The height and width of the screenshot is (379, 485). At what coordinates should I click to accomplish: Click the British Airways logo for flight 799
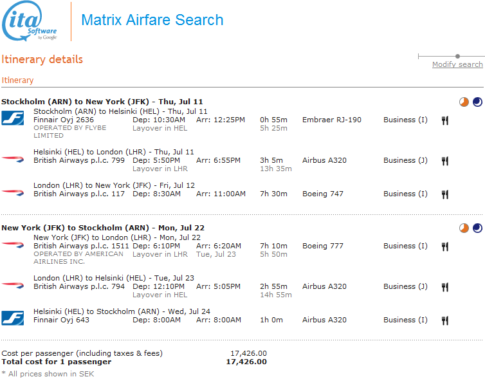tap(13, 157)
